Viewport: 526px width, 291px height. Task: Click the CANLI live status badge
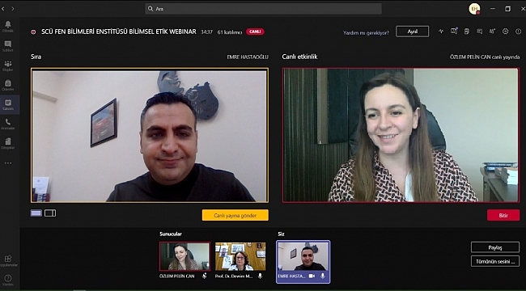click(255, 32)
